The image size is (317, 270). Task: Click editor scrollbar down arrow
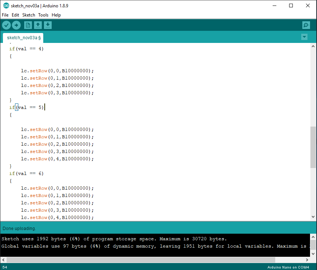(x=313, y=217)
